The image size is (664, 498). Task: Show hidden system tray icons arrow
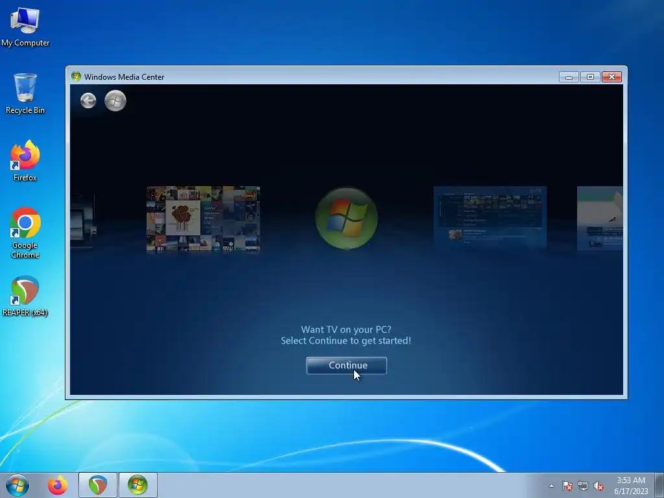pyautogui.click(x=551, y=486)
